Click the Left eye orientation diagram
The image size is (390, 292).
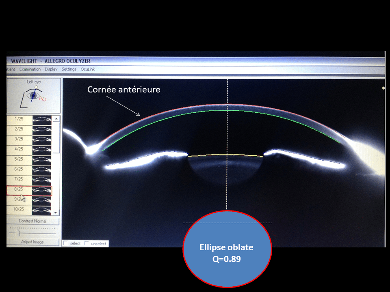pos(34,96)
